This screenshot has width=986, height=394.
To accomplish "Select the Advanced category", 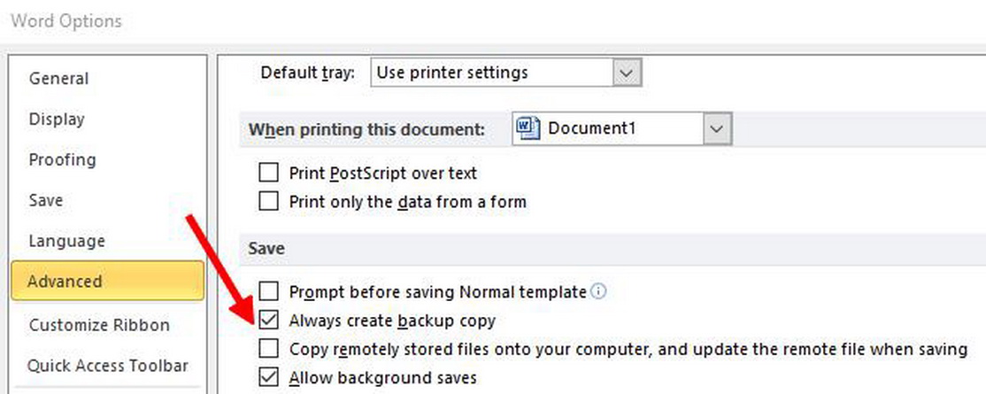I will pos(65,282).
